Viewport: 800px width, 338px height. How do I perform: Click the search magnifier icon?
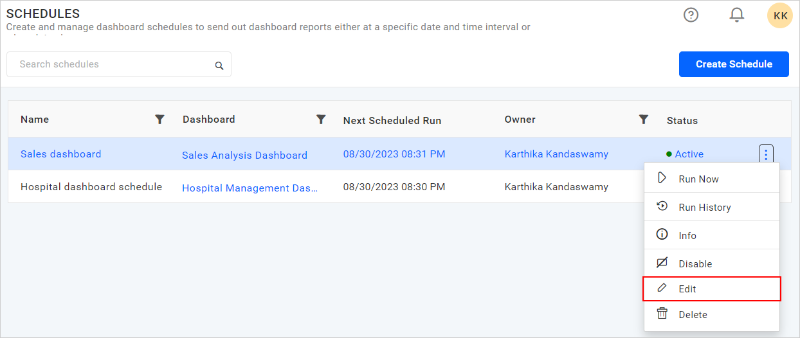[219, 66]
